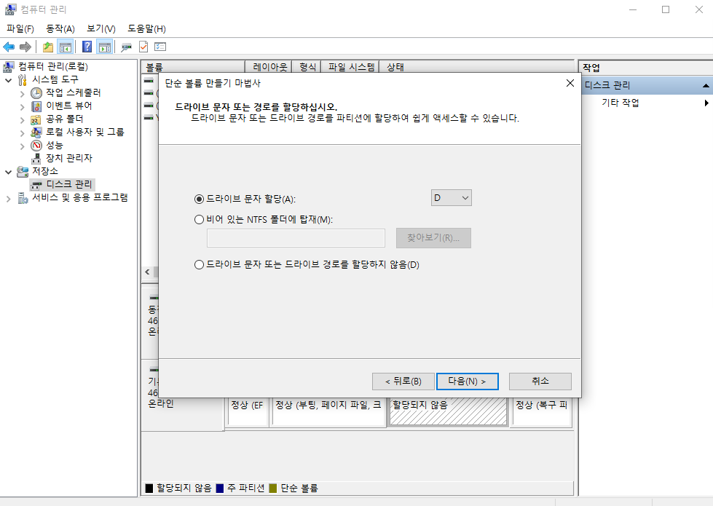Click the 서비스 및 응용 프로그램 icon
713x506 pixels.
pos(23,198)
